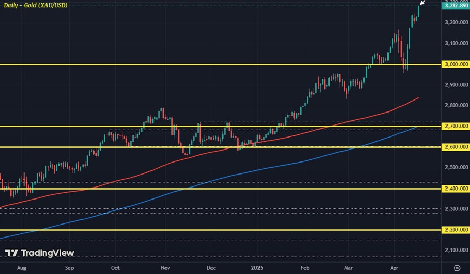Select the 2,200.000 horizontal line price label
Image resolution: width=470 pixels, height=274 pixels.
pyautogui.click(x=456, y=230)
